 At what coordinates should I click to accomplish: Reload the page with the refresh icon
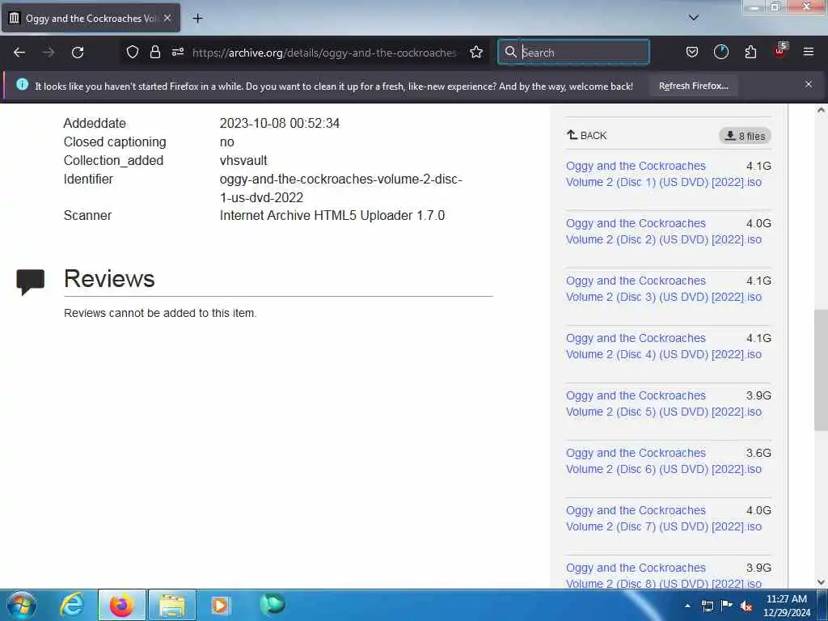point(78,53)
